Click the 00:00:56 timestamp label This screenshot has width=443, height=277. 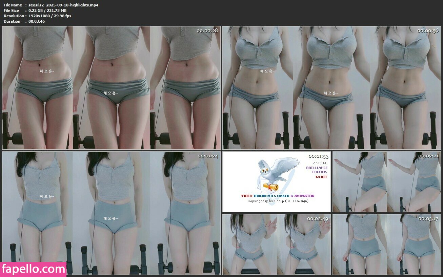point(428,31)
